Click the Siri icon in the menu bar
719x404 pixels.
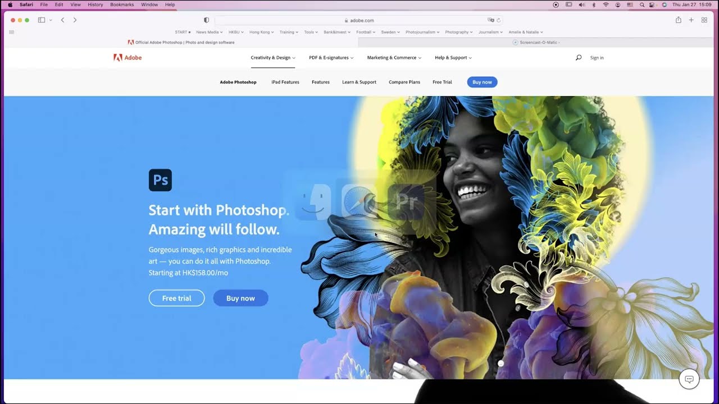664,4
